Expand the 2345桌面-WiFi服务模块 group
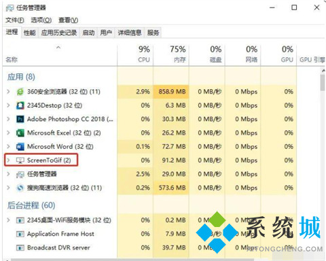The width and height of the screenshot is (326, 261). (8, 220)
